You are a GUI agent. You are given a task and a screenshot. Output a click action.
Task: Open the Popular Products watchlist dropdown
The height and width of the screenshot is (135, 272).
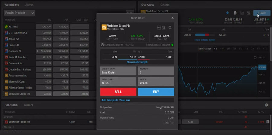coord(19,13)
